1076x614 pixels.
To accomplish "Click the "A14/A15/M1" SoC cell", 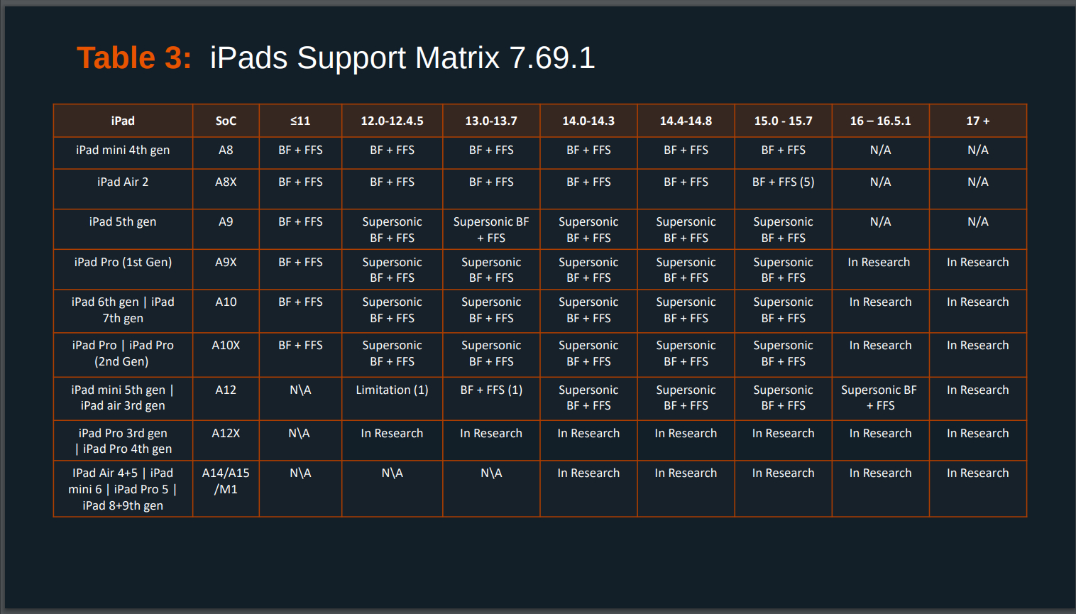I will click(226, 481).
